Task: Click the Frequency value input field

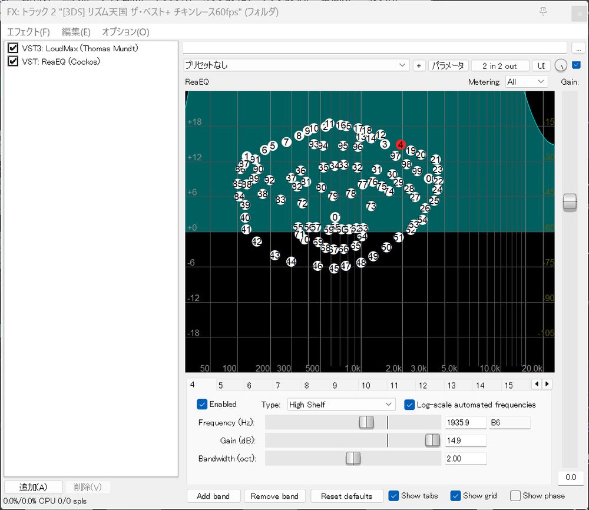Action: tap(465, 422)
